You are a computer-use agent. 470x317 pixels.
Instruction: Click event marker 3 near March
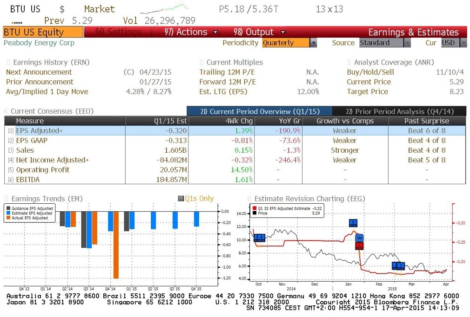400,265
